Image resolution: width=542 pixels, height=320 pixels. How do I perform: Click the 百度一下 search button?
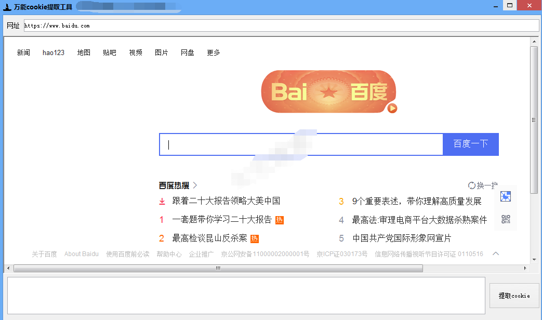click(x=470, y=144)
